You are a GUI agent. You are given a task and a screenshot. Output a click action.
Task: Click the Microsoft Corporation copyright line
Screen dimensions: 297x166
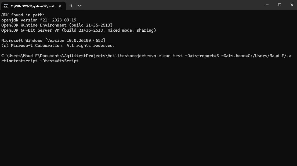click(58, 46)
